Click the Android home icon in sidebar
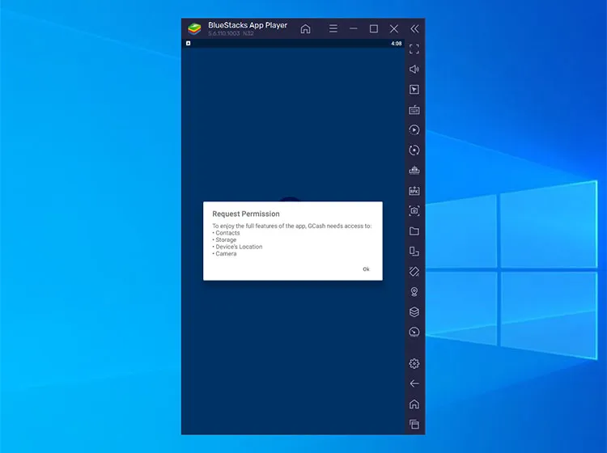Screen dimensions: 607x453 pyautogui.click(x=414, y=404)
